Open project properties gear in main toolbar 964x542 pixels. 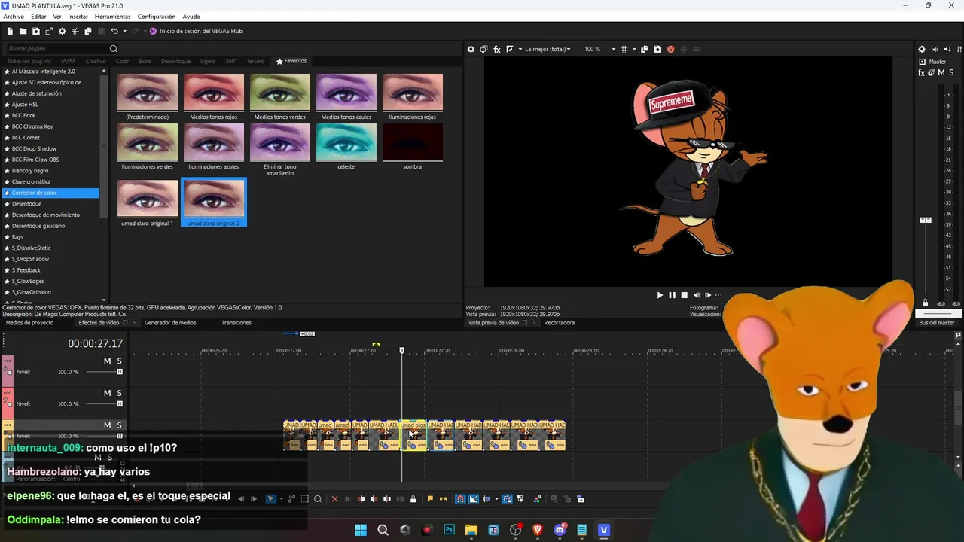point(62,31)
